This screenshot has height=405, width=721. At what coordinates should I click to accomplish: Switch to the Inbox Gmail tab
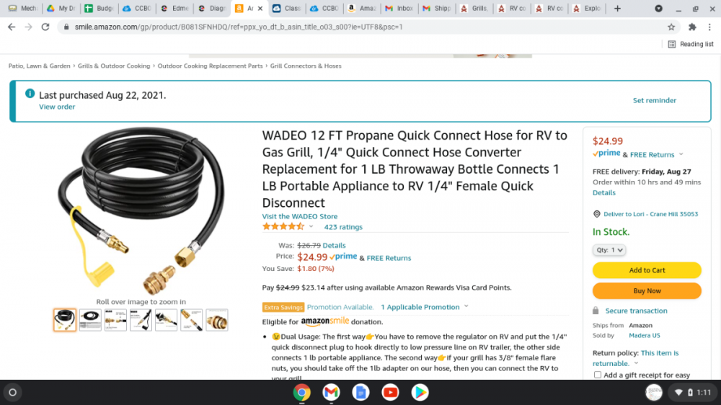[399, 8]
